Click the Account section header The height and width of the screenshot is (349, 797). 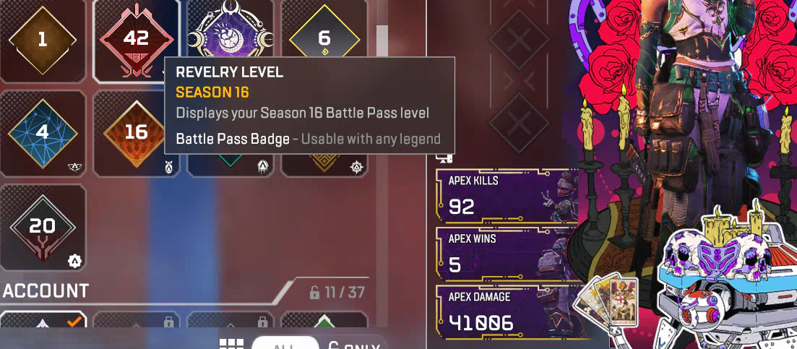(46, 291)
